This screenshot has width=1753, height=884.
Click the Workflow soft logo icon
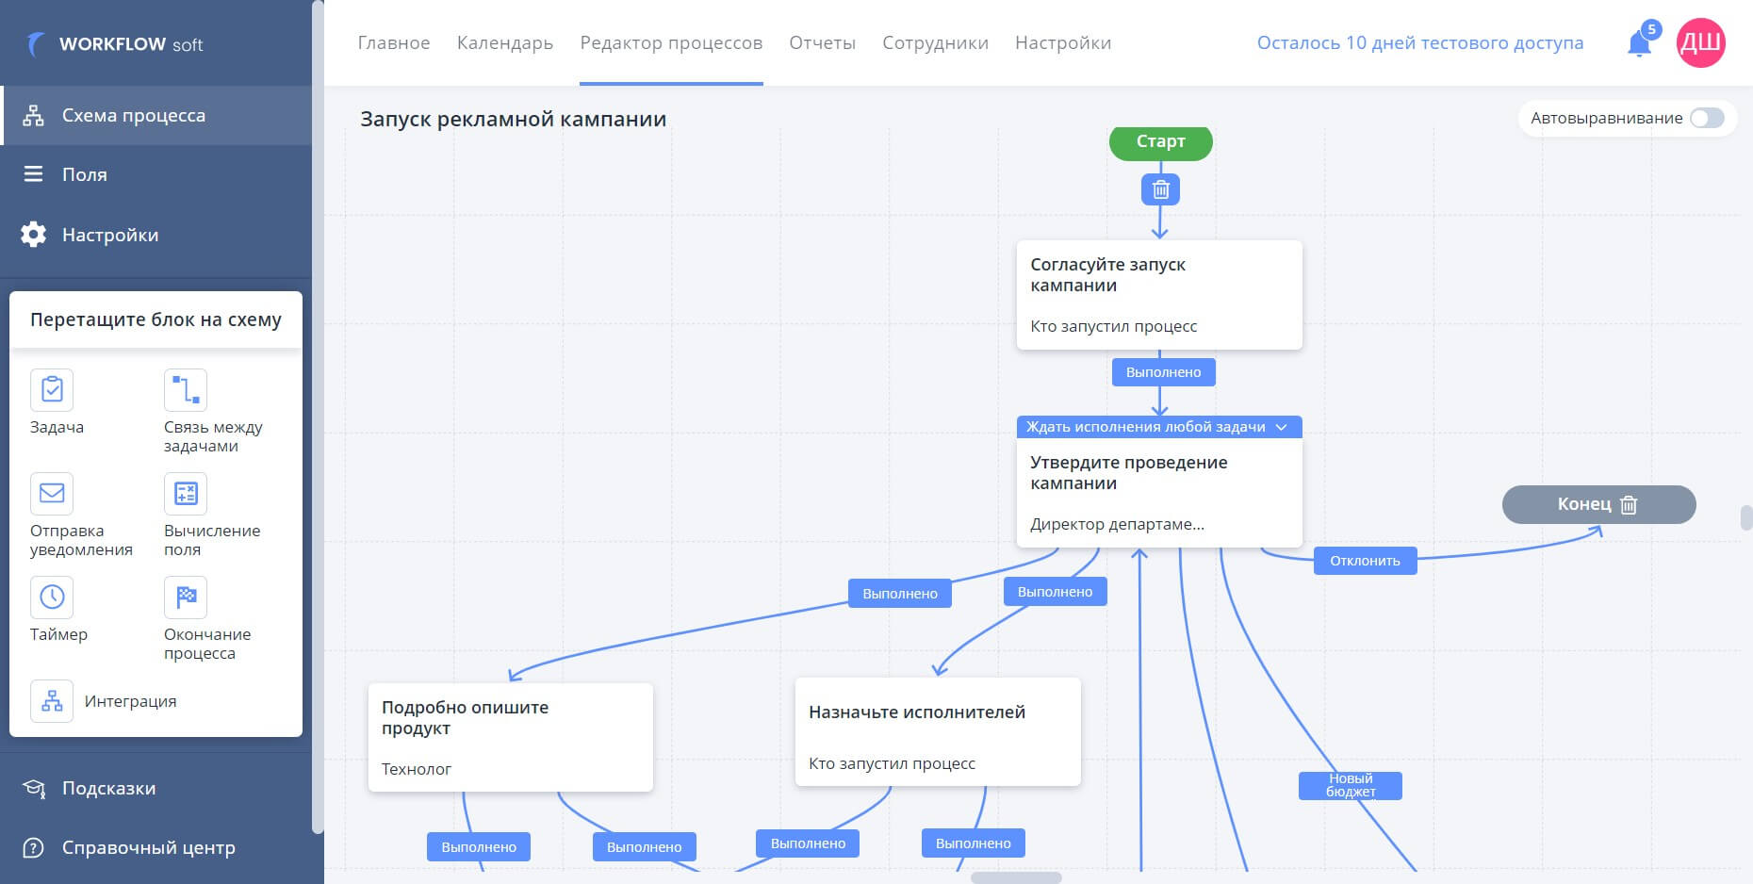point(35,44)
